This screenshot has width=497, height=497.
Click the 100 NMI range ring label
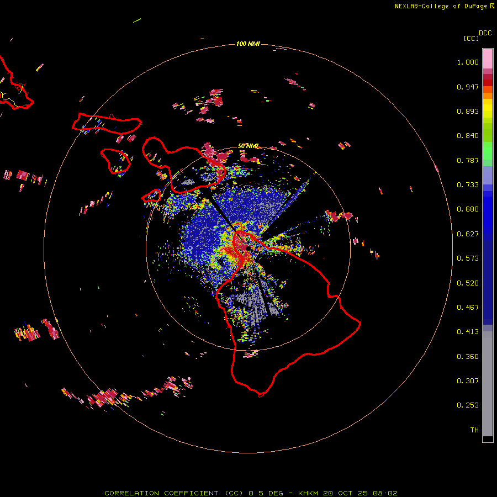[x=248, y=44]
